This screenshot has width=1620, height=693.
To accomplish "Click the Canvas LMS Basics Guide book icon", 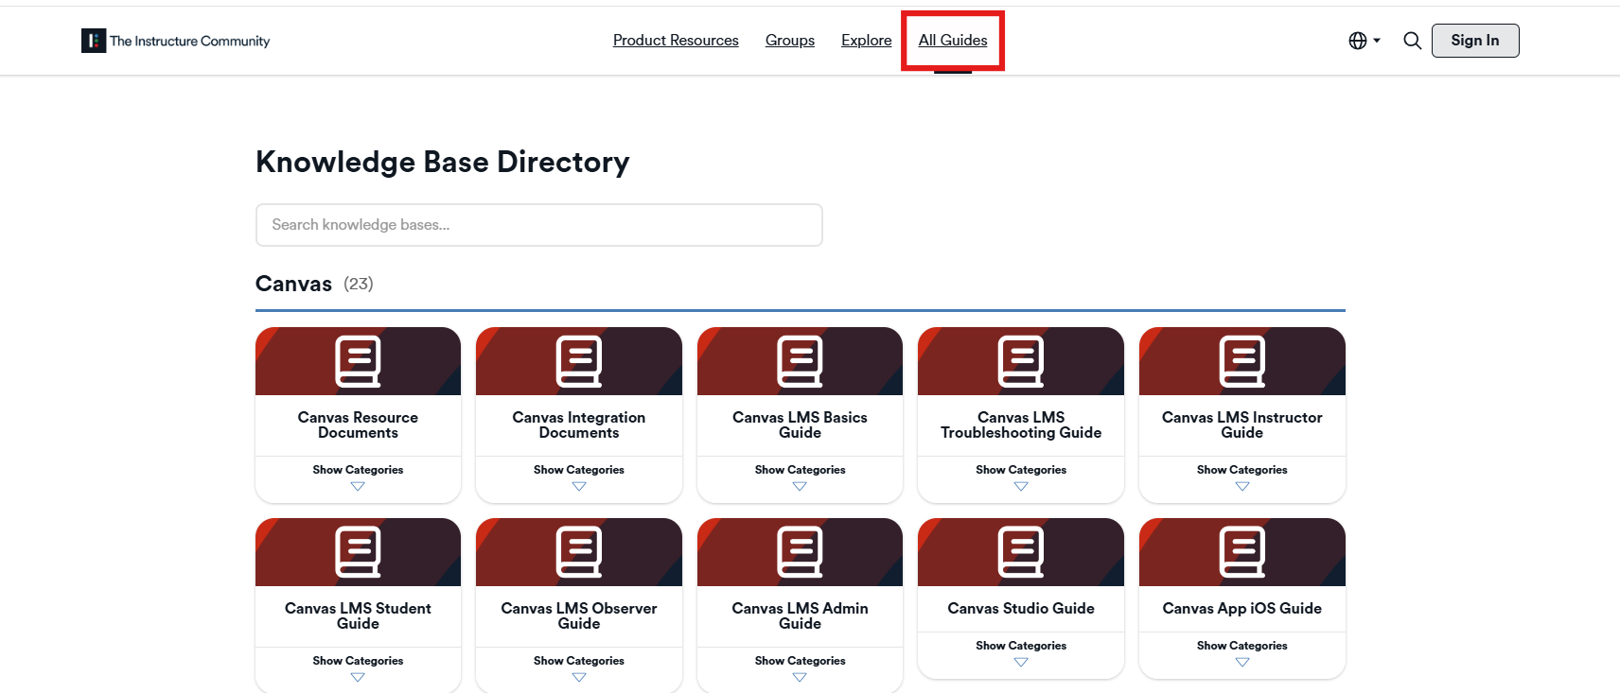I will click(x=800, y=361).
